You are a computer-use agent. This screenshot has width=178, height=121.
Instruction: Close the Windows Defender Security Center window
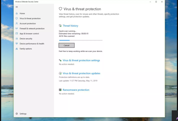click(x=162, y=2)
